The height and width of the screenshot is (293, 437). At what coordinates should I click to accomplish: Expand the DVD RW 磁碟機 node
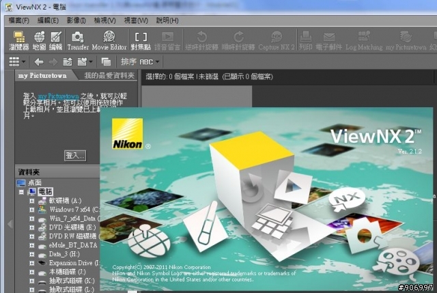(32, 237)
